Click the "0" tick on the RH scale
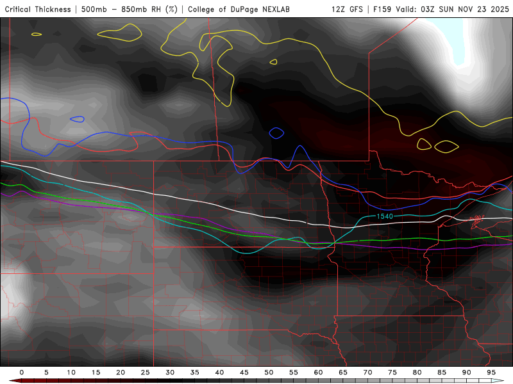This screenshot has width=513, height=384. click(22, 372)
